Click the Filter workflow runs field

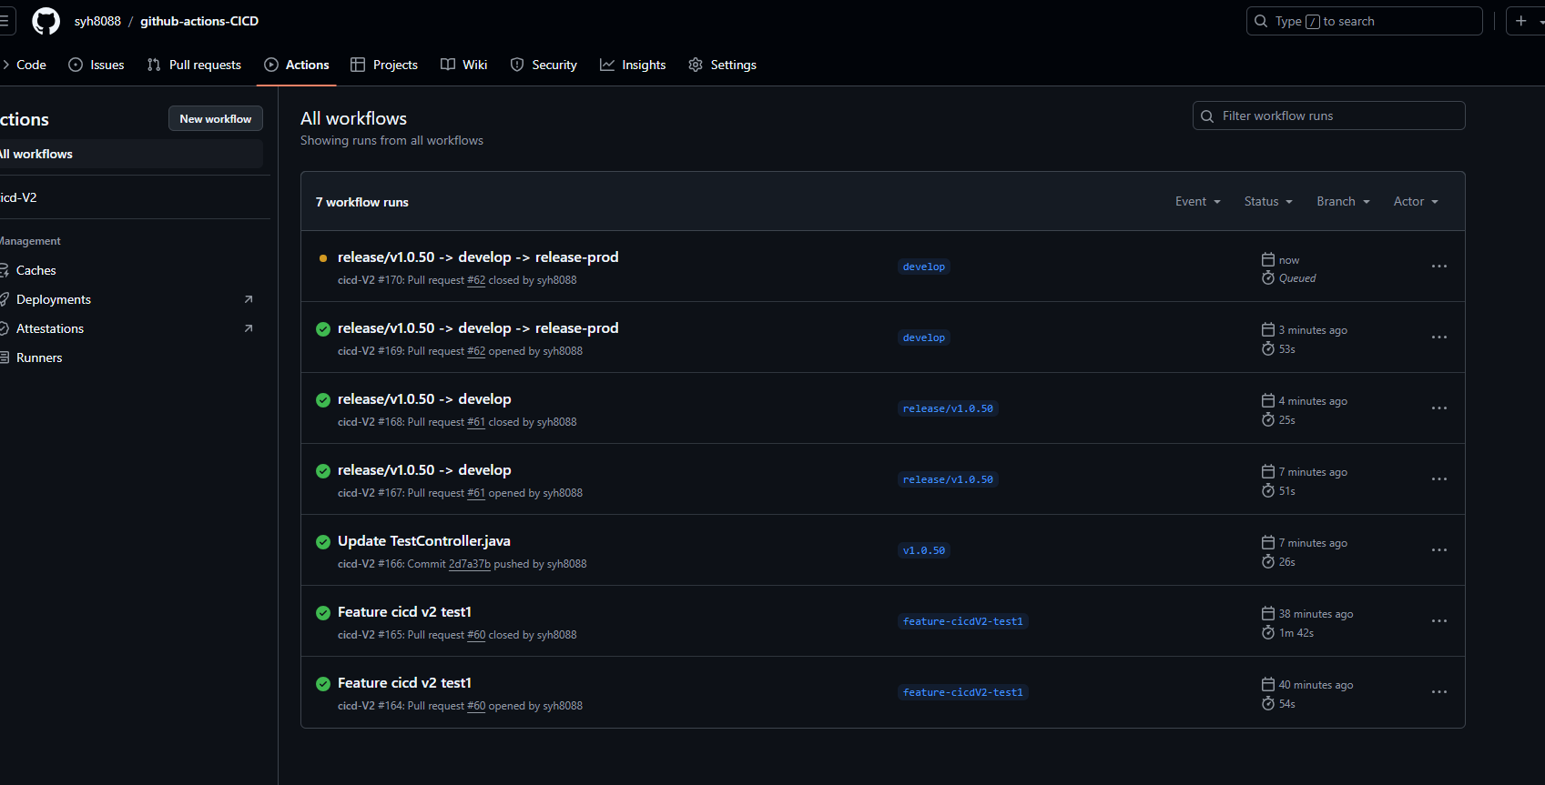click(x=1329, y=116)
